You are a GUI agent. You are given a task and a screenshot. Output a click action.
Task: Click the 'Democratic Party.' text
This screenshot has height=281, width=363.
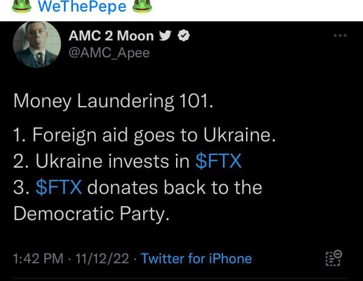[91, 213]
